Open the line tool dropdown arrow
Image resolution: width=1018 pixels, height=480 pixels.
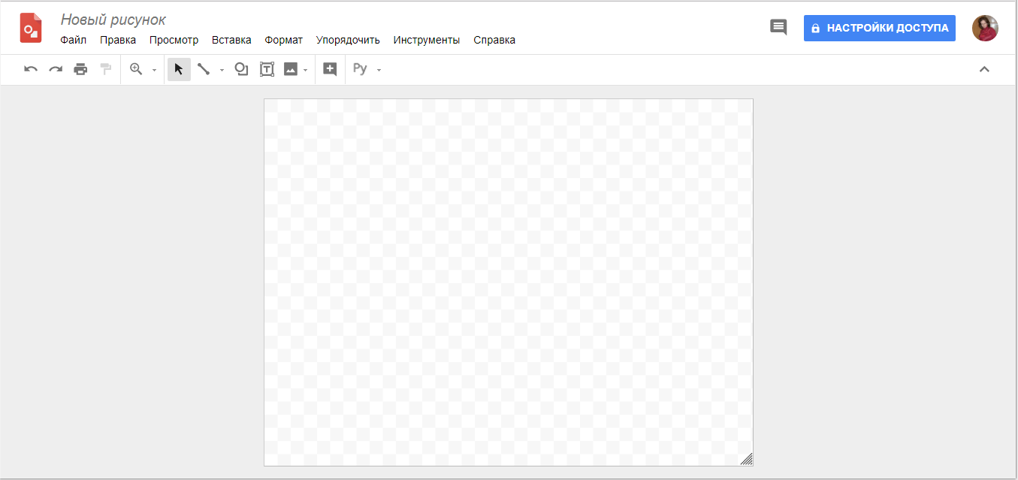221,70
